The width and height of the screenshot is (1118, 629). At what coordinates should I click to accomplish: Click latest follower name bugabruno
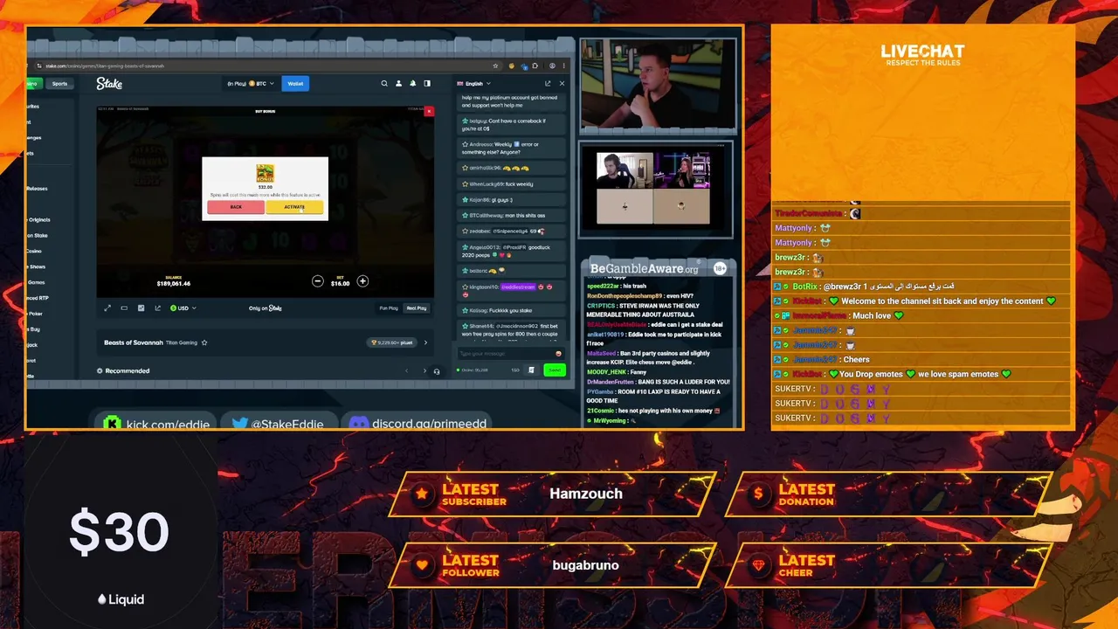click(585, 565)
